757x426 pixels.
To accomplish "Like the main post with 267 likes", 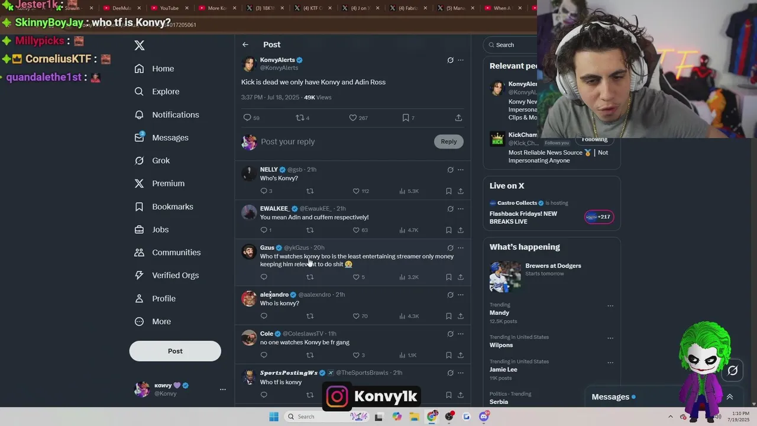I will point(358,118).
